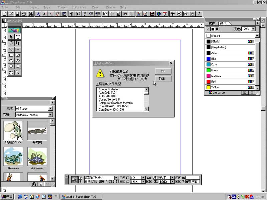
Task: Click the Open folder toolbar icon
Action: [11, 14]
